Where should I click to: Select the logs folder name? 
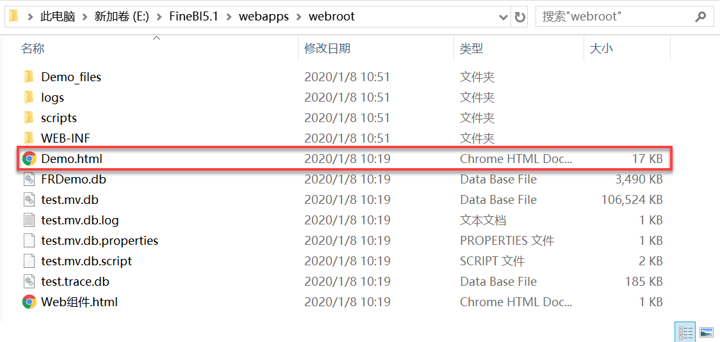[x=53, y=98]
